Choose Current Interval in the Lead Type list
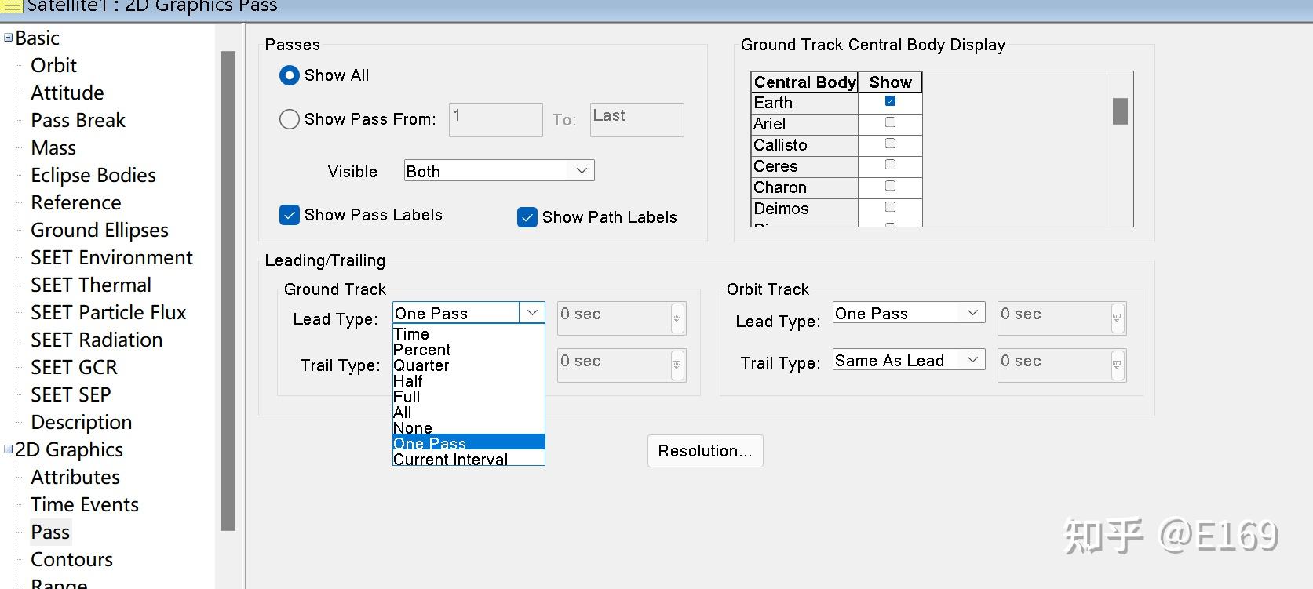 point(450,460)
